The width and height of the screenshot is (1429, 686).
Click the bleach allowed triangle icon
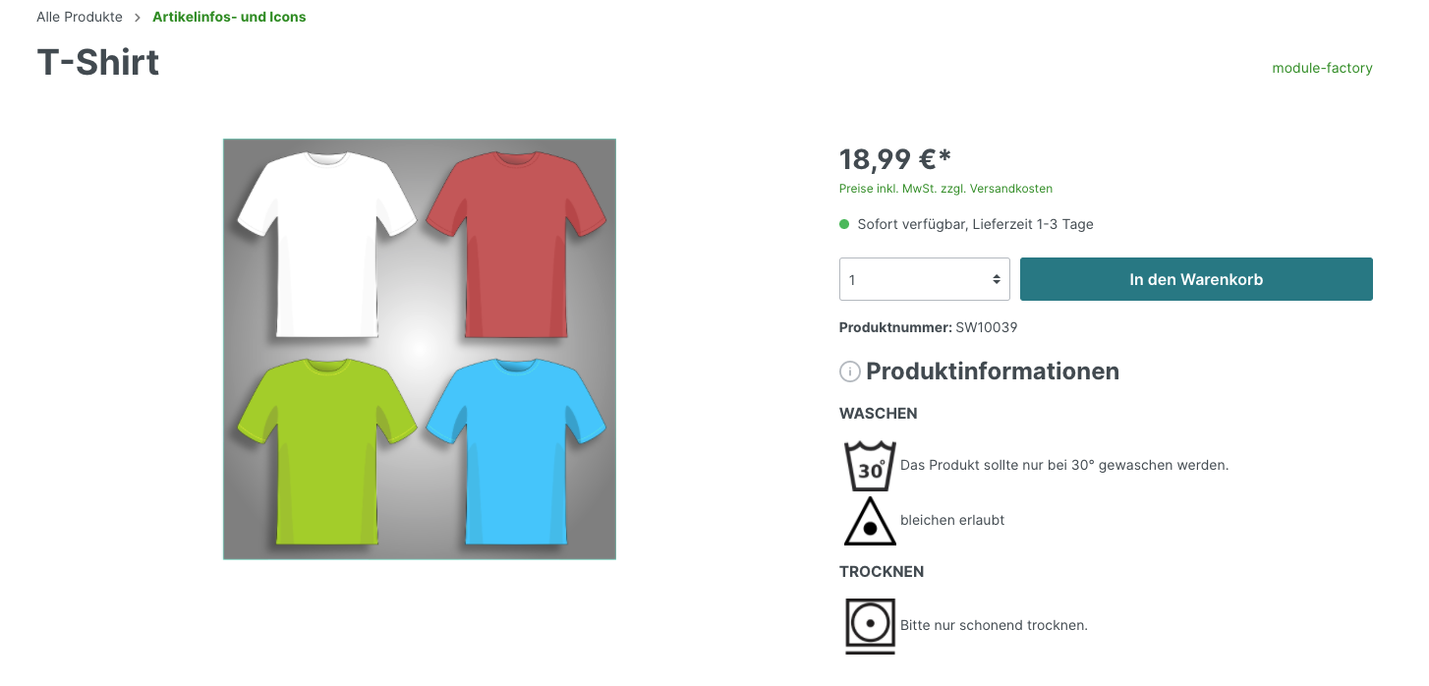point(870,521)
